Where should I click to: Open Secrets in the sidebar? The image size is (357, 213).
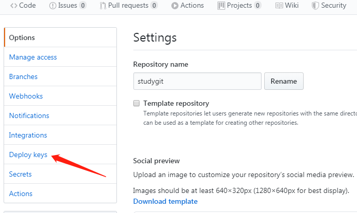(20, 174)
